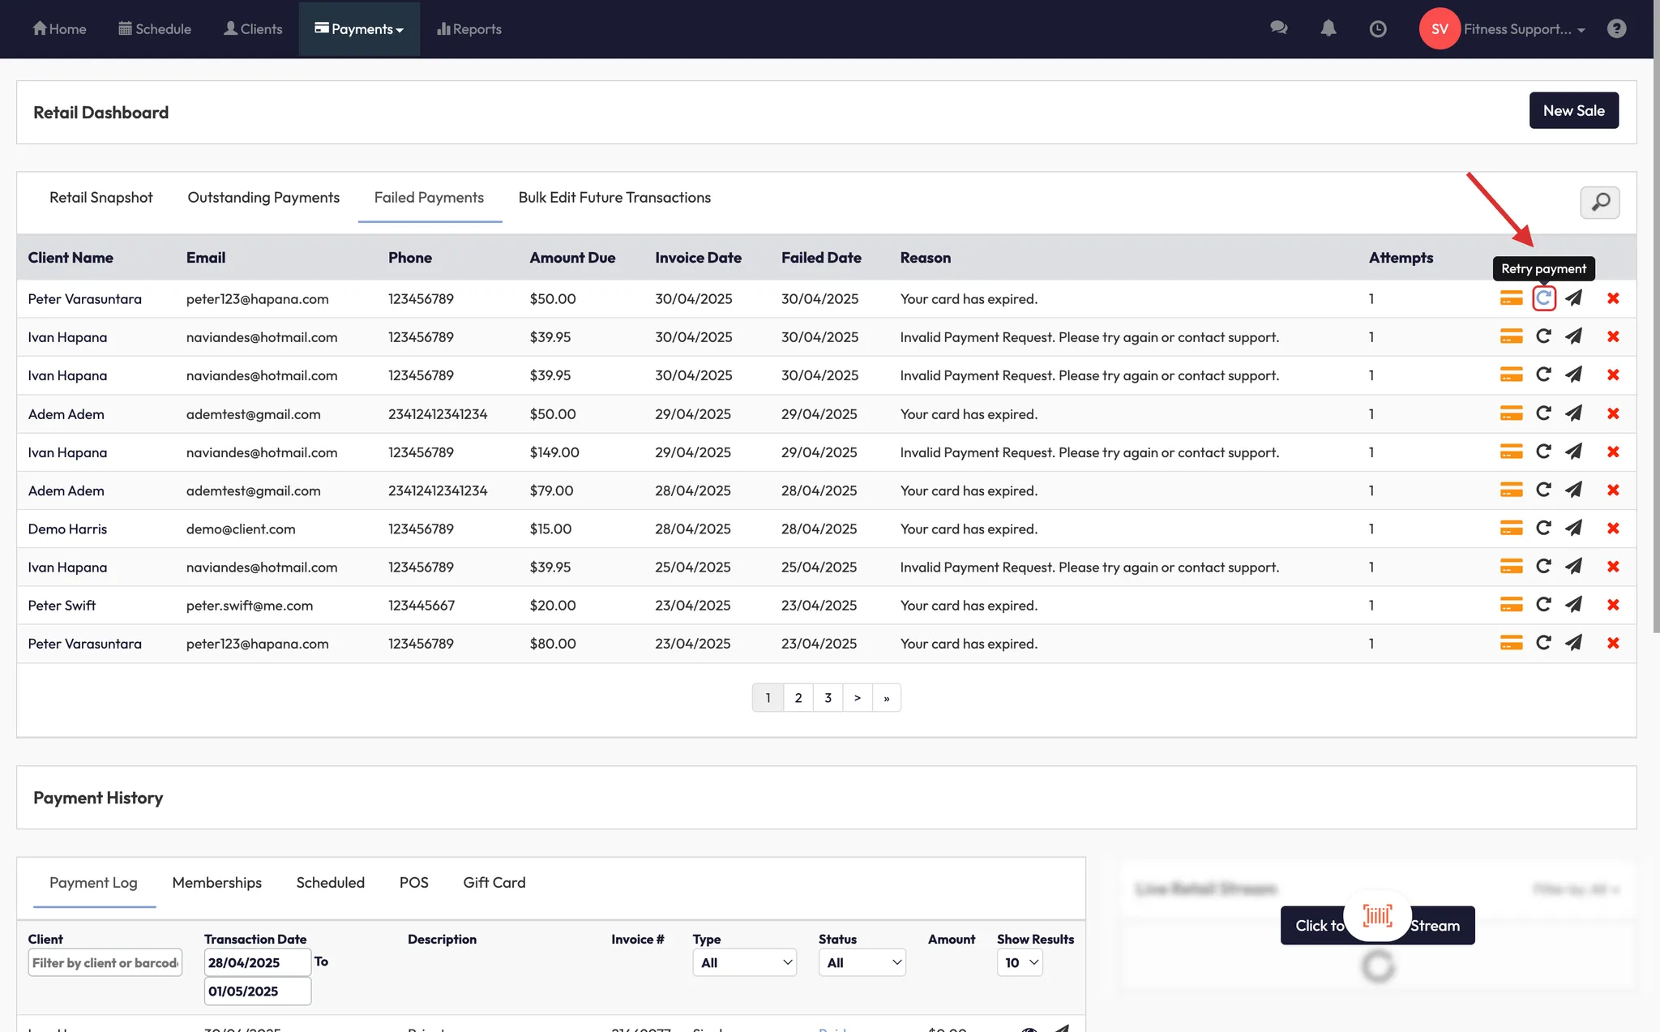
Task: Switch to Outstanding Payments tab
Action: point(263,198)
